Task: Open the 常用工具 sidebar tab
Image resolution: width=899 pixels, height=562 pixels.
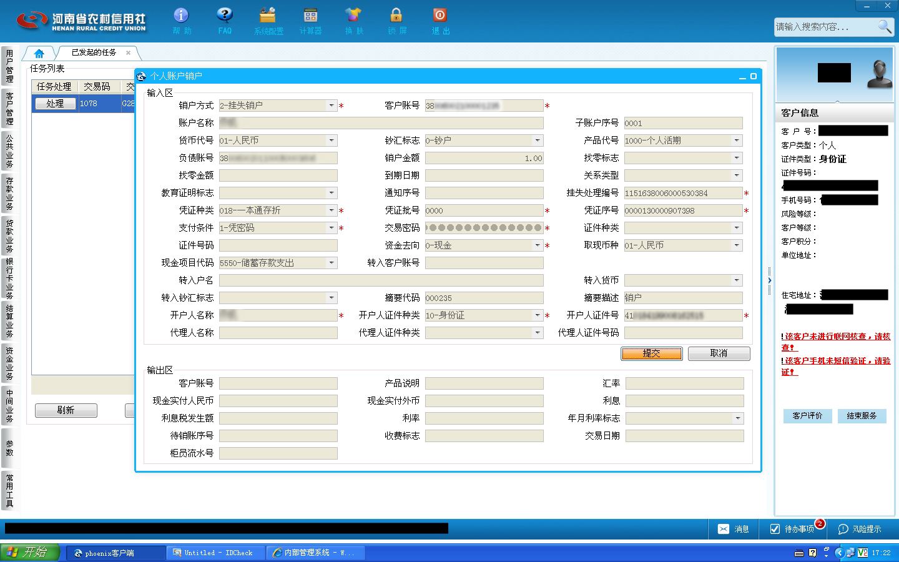Action: (9, 491)
